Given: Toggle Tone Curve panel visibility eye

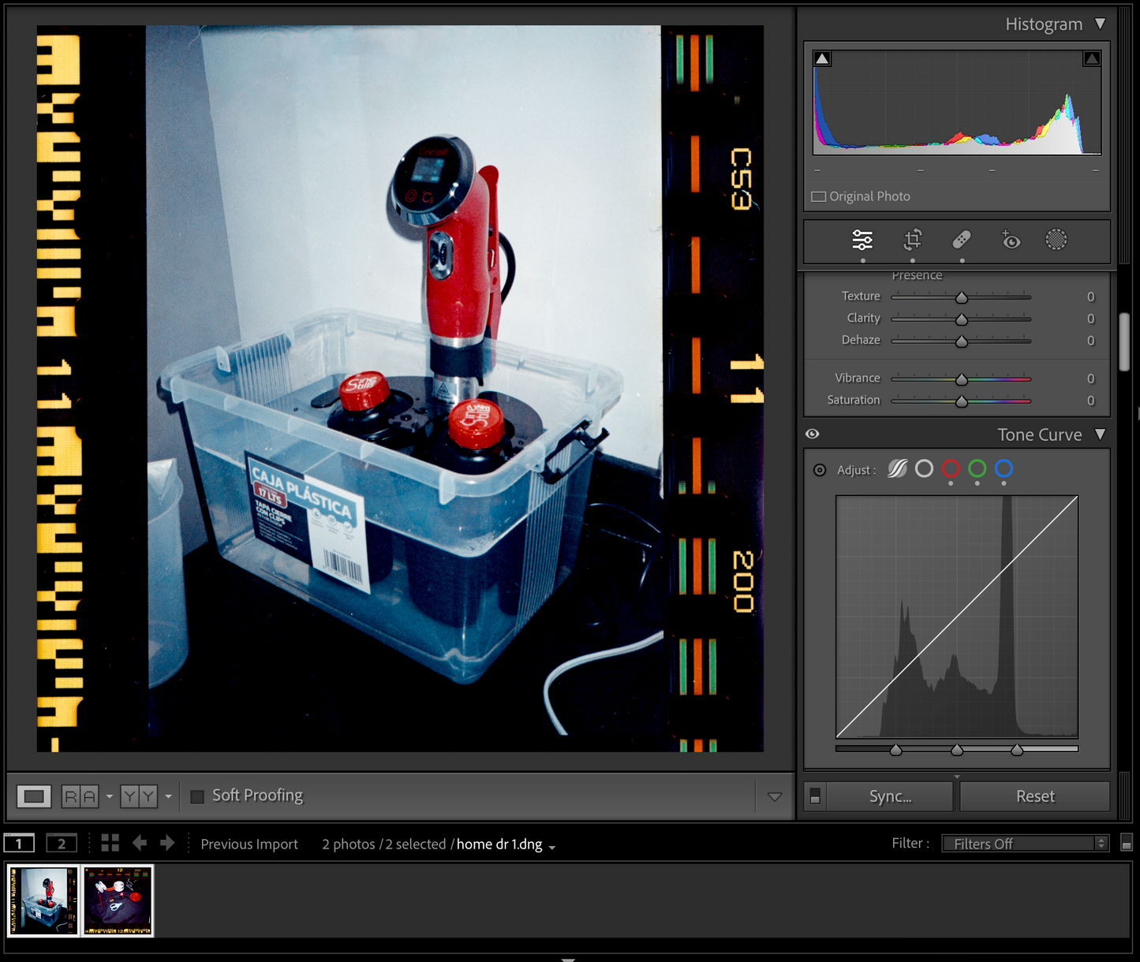Looking at the screenshot, I should (813, 434).
